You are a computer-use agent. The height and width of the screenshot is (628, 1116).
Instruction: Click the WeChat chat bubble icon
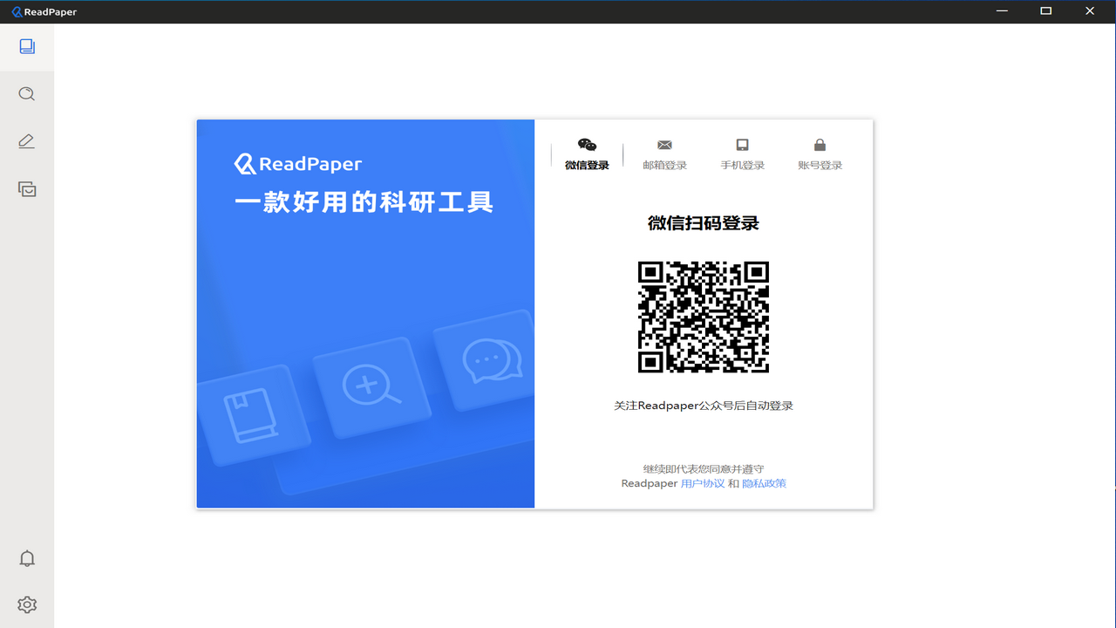point(587,145)
